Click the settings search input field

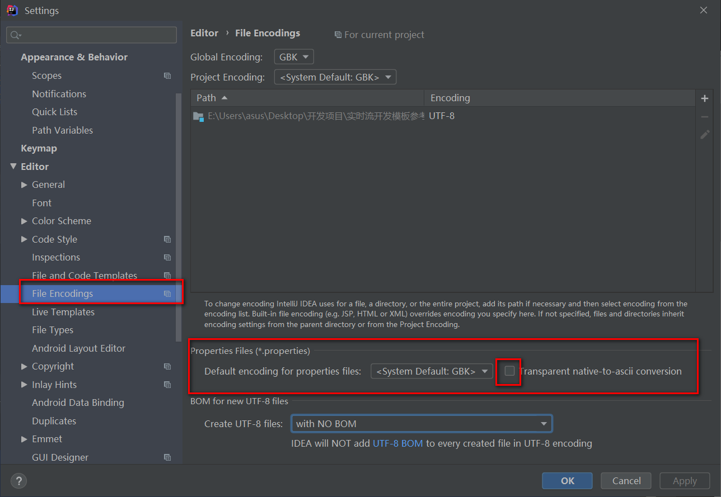(x=91, y=35)
